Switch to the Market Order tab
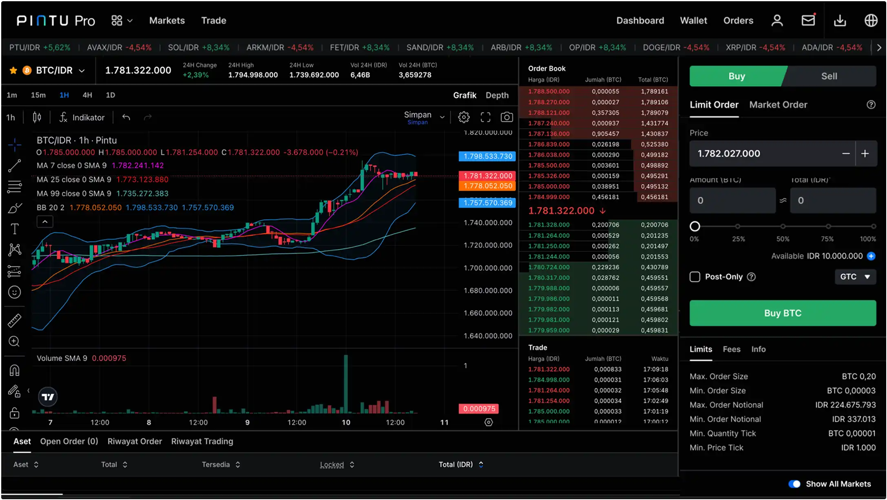Image resolution: width=887 pixels, height=500 pixels. point(778,105)
